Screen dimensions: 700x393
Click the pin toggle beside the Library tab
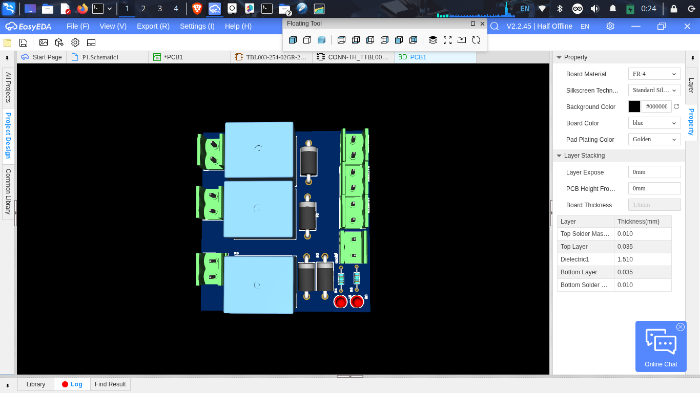pyautogui.click(x=8, y=385)
